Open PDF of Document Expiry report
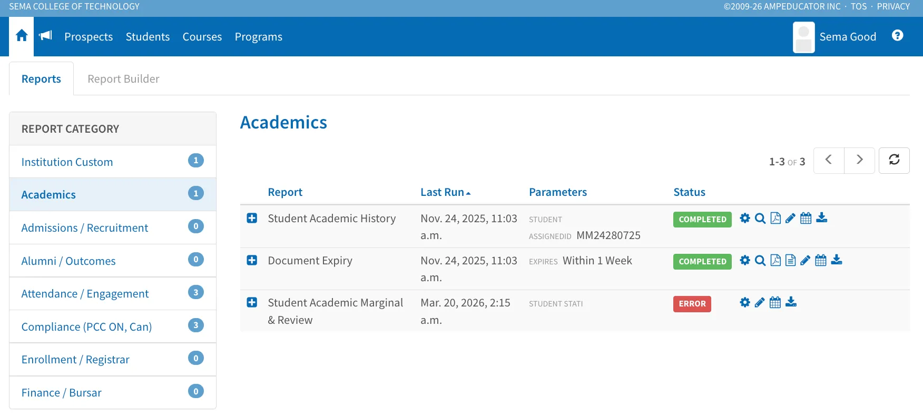923x416 pixels. [775, 260]
